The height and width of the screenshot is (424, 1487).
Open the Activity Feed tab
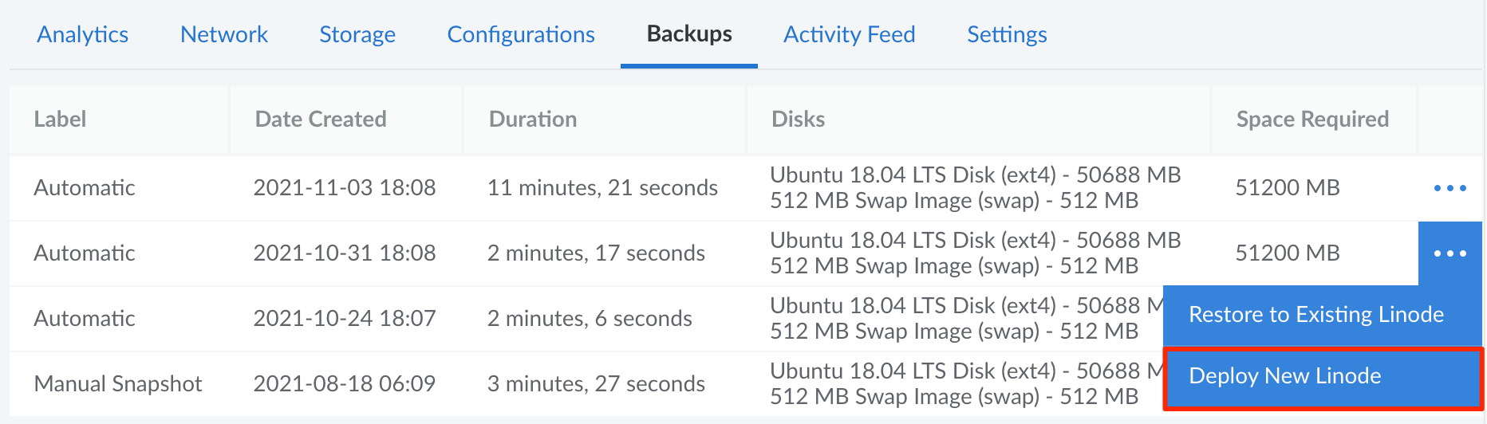point(849,34)
